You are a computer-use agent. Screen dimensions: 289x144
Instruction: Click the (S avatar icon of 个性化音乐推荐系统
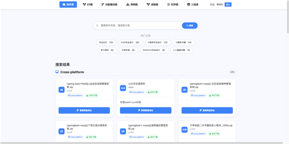[62, 131]
